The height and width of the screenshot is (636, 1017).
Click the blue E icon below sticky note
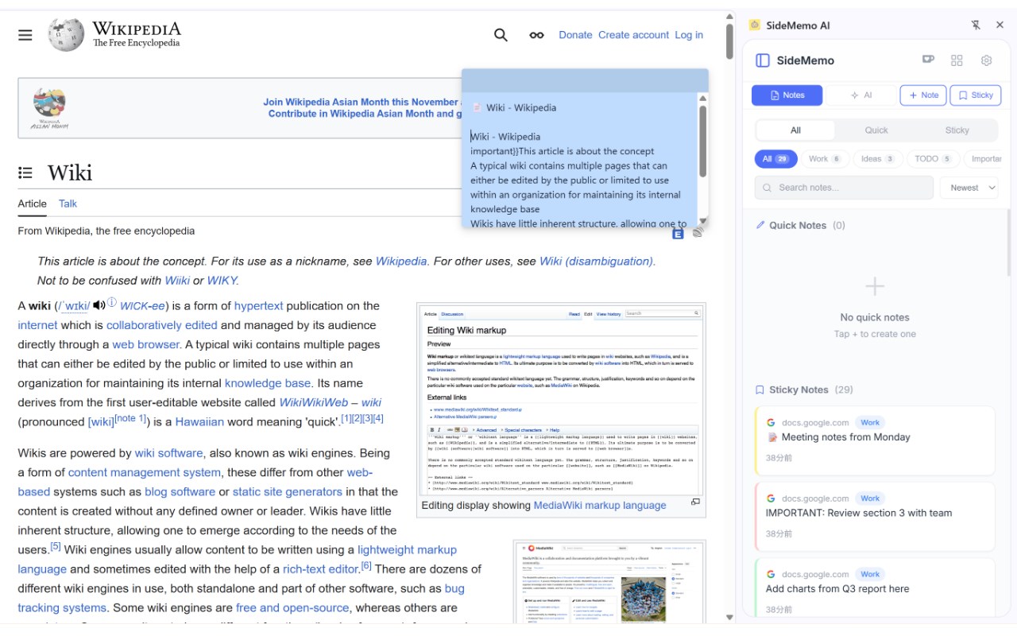pyautogui.click(x=678, y=234)
